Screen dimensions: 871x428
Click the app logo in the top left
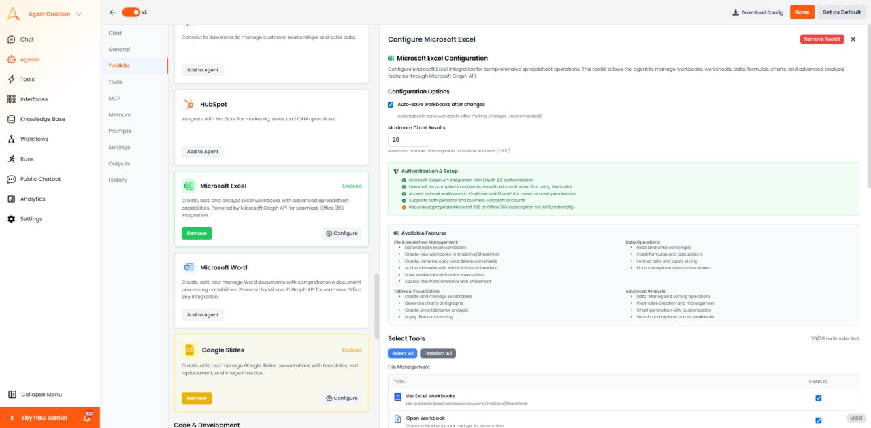pos(13,14)
